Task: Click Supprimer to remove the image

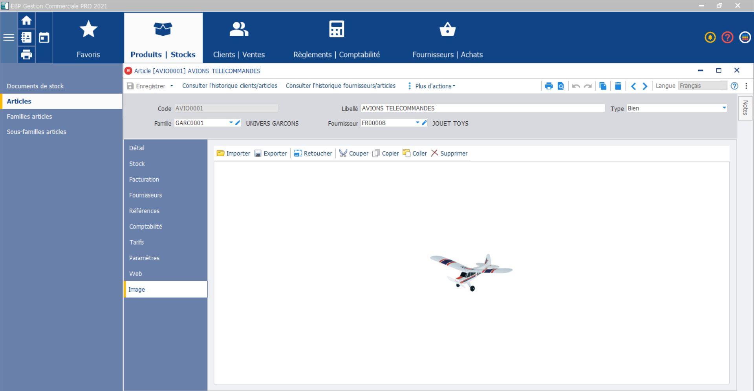Action: click(449, 153)
